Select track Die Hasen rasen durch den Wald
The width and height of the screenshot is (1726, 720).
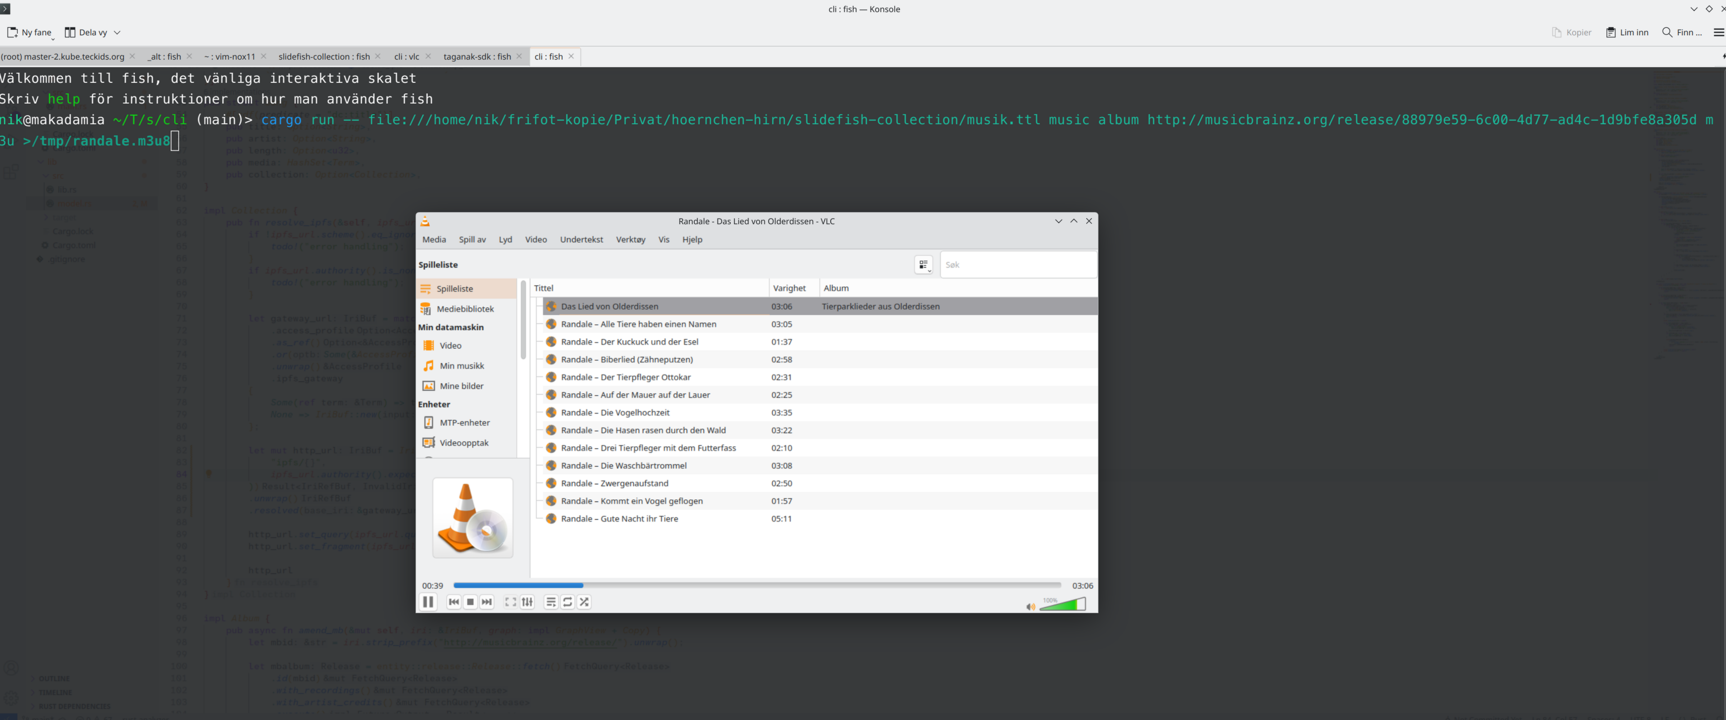pyautogui.click(x=820, y=430)
